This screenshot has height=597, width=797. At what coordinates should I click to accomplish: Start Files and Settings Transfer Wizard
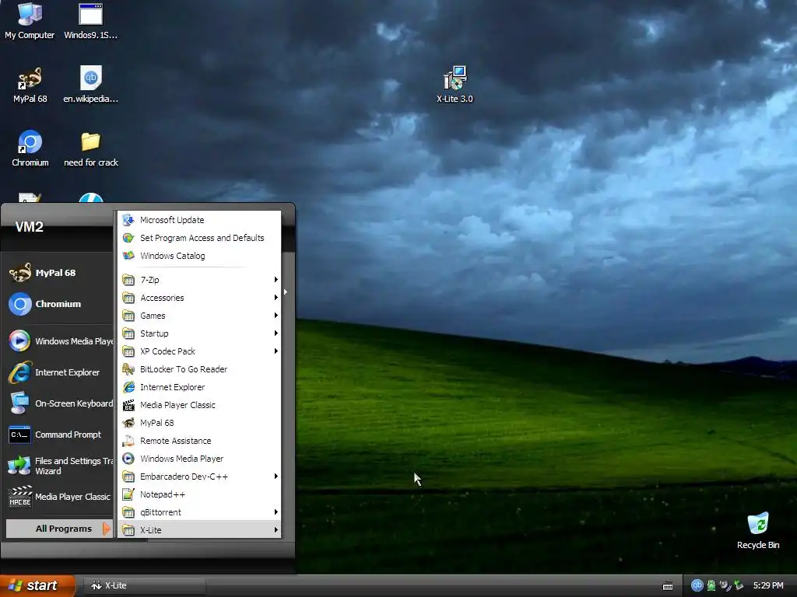point(59,466)
